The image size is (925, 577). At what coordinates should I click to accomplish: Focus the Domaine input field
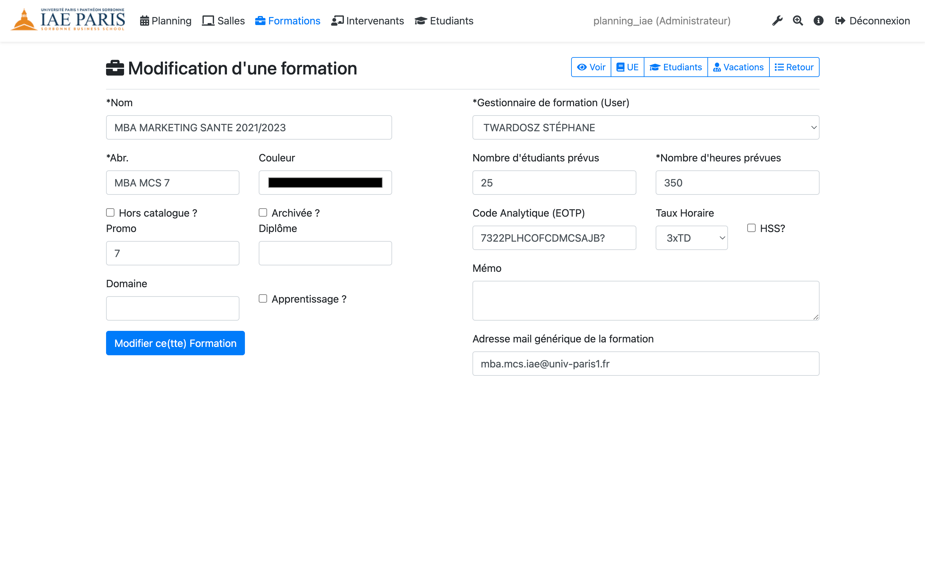click(173, 308)
